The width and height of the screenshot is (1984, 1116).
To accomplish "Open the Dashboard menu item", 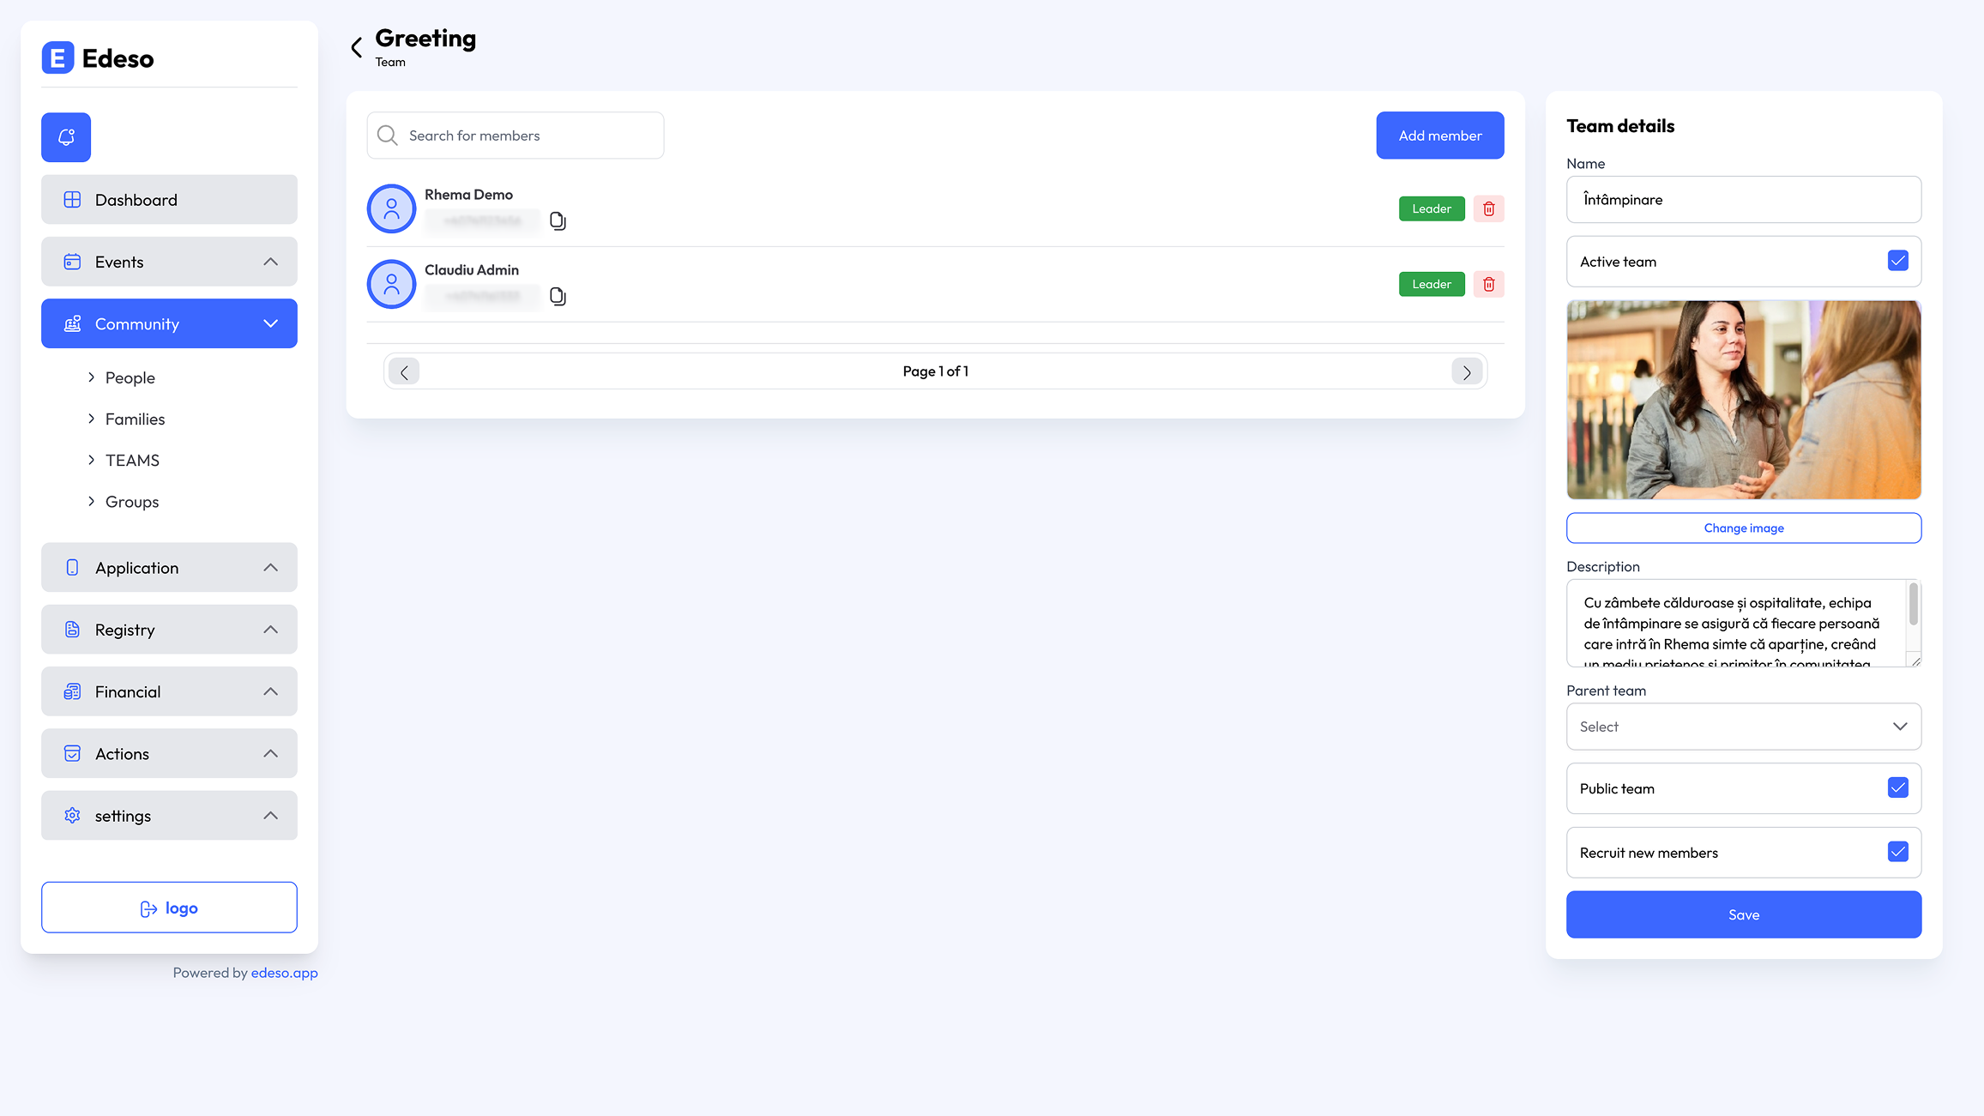I will pos(169,200).
